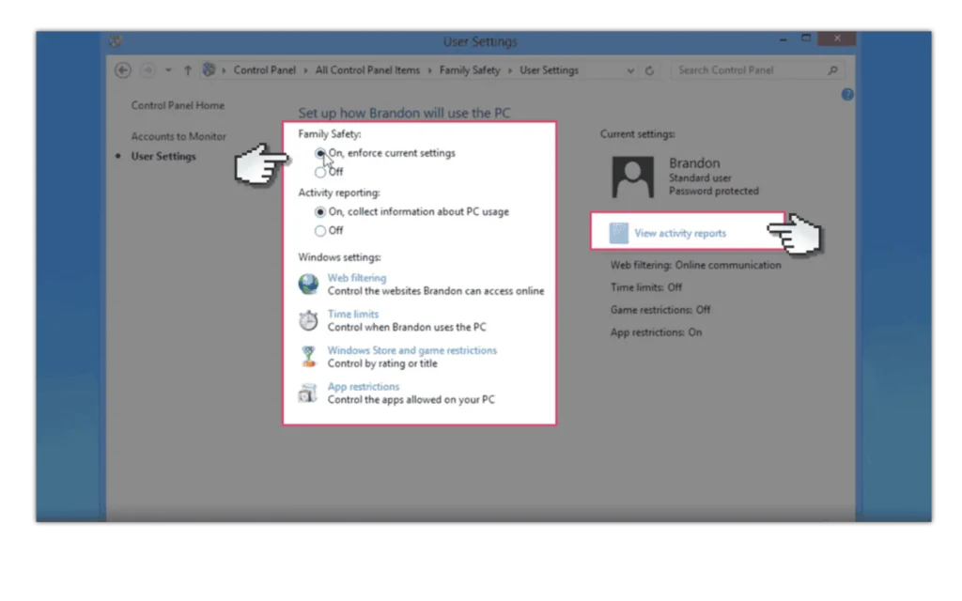
Task: Open App restrictions link
Action: pyautogui.click(x=364, y=386)
